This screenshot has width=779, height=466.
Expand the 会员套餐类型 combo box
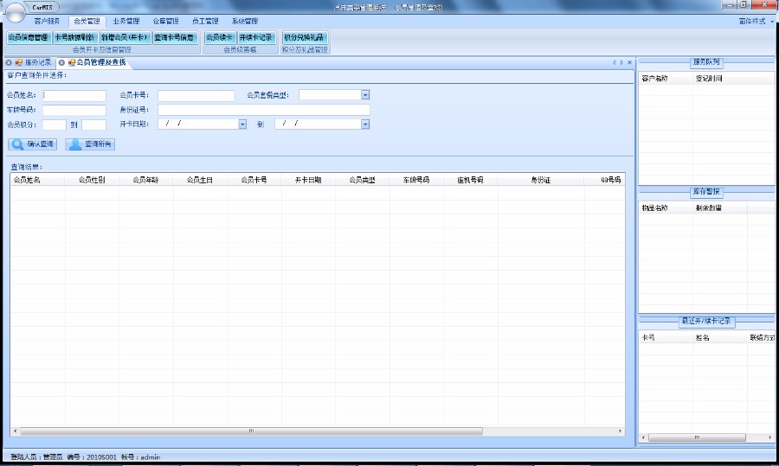[365, 95]
